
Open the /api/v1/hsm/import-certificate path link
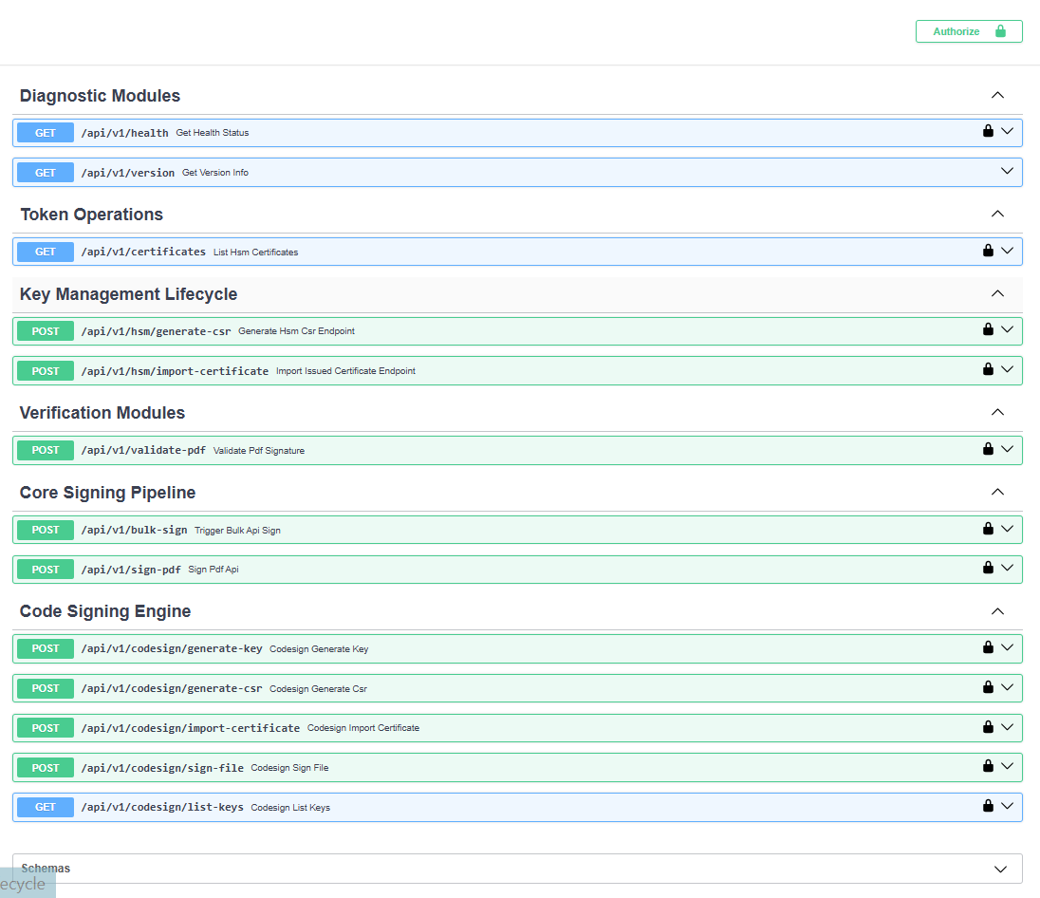(x=175, y=371)
